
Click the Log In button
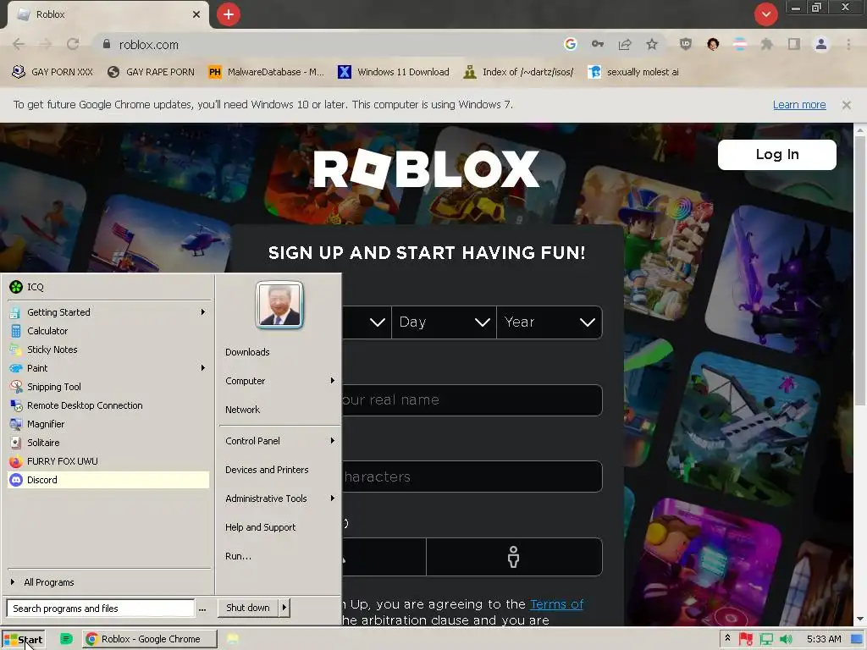(x=777, y=155)
